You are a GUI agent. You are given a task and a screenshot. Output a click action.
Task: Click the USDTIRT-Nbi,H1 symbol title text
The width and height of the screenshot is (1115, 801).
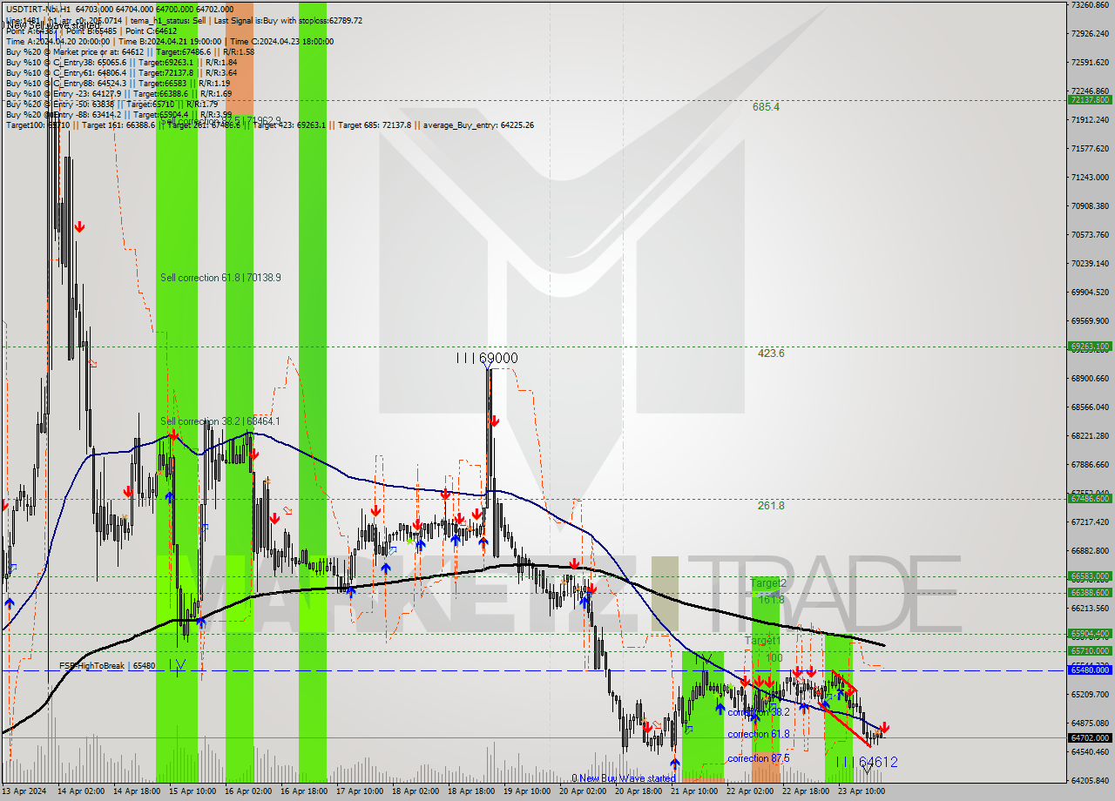(x=39, y=9)
